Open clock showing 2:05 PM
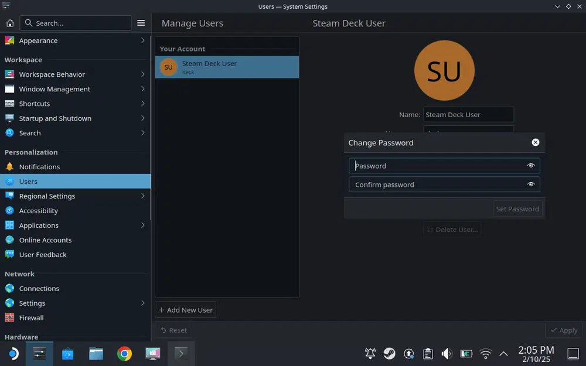586x366 pixels. (x=536, y=354)
